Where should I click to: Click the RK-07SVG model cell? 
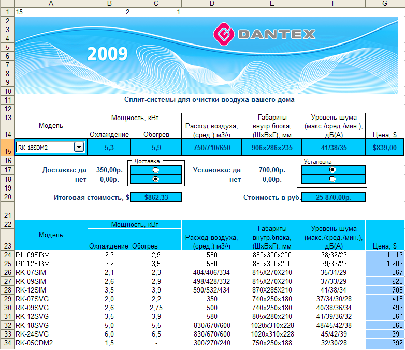pyautogui.click(x=51, y=299)
